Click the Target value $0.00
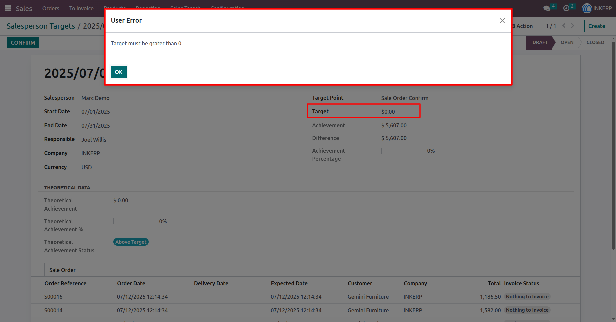The width and height of the screenshot is (616, 322). point(388,112)
